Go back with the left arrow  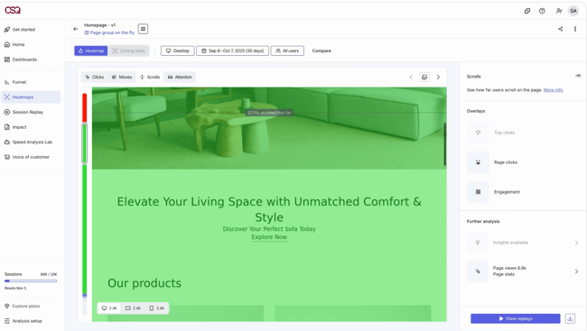coord(76,29)
